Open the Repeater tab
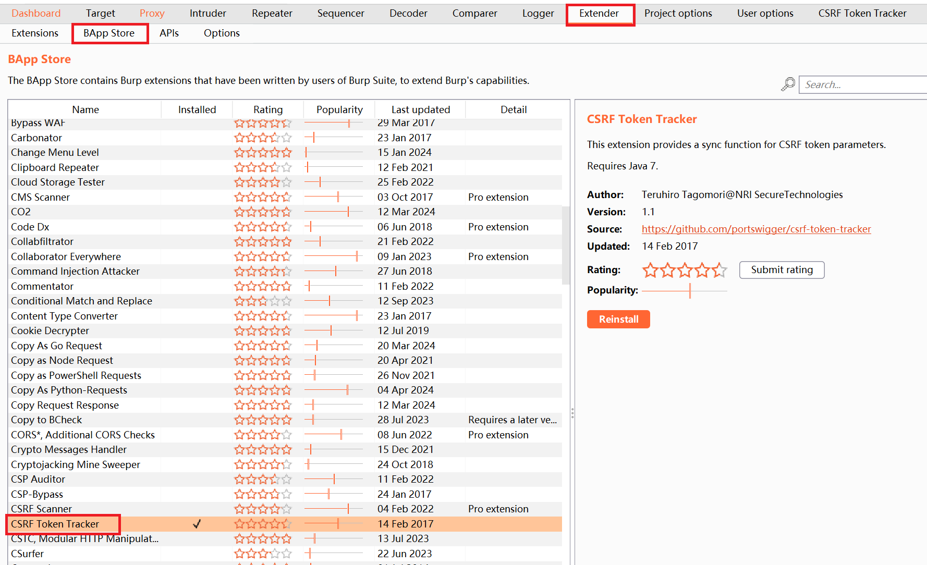927x565 pixels. pos(272,13)
